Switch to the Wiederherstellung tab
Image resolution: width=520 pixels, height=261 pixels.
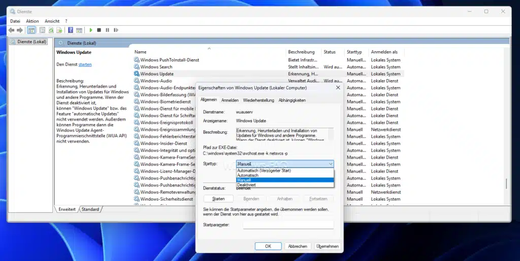(258, 100)
